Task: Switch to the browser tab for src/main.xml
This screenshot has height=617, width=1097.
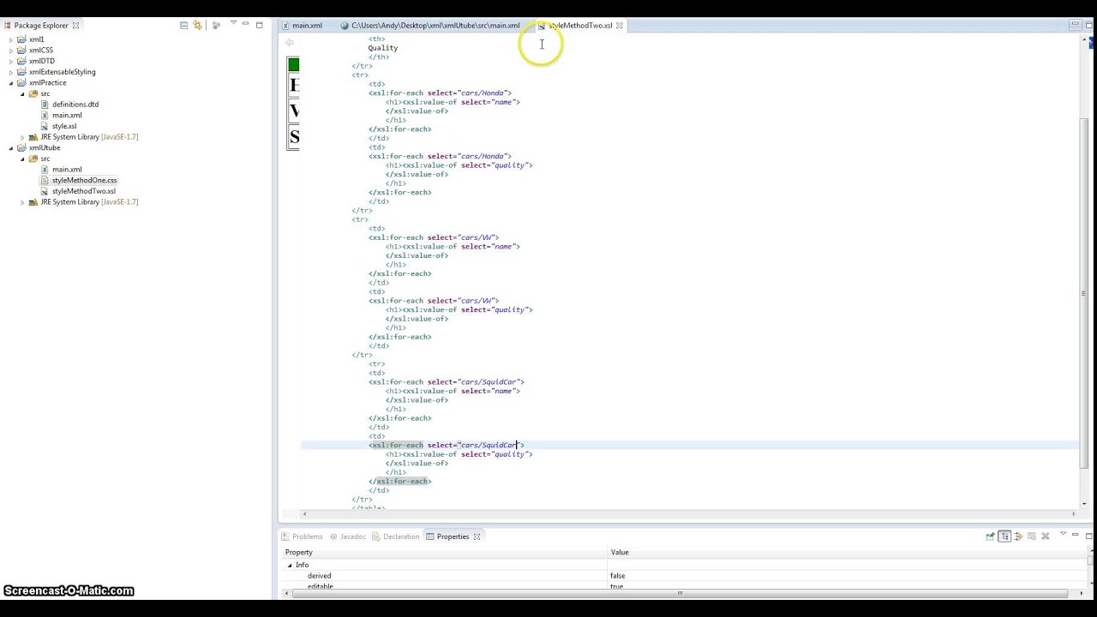Action: [430, 26]
